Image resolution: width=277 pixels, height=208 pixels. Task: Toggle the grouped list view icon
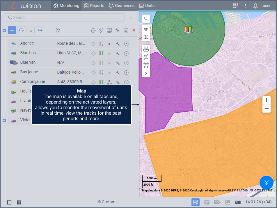(31, 30)
